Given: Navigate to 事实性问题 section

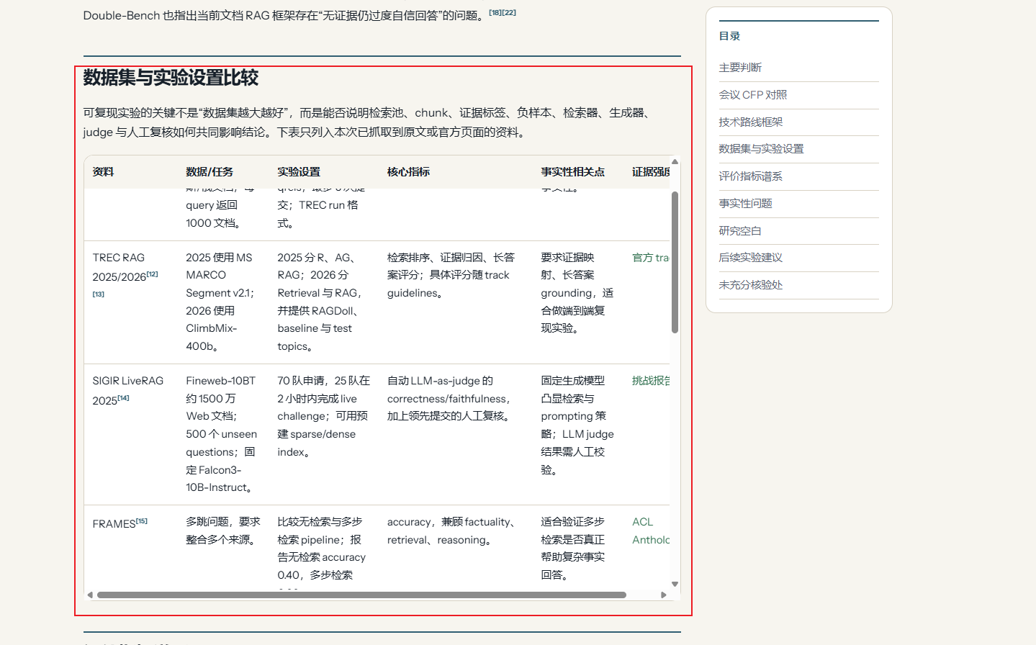Looking at the screenshot, I should (x=745, y=204).
